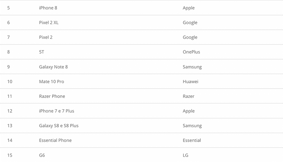Select the OnePlus brand text
Screen dimensions: 283x162
(191, 52)
